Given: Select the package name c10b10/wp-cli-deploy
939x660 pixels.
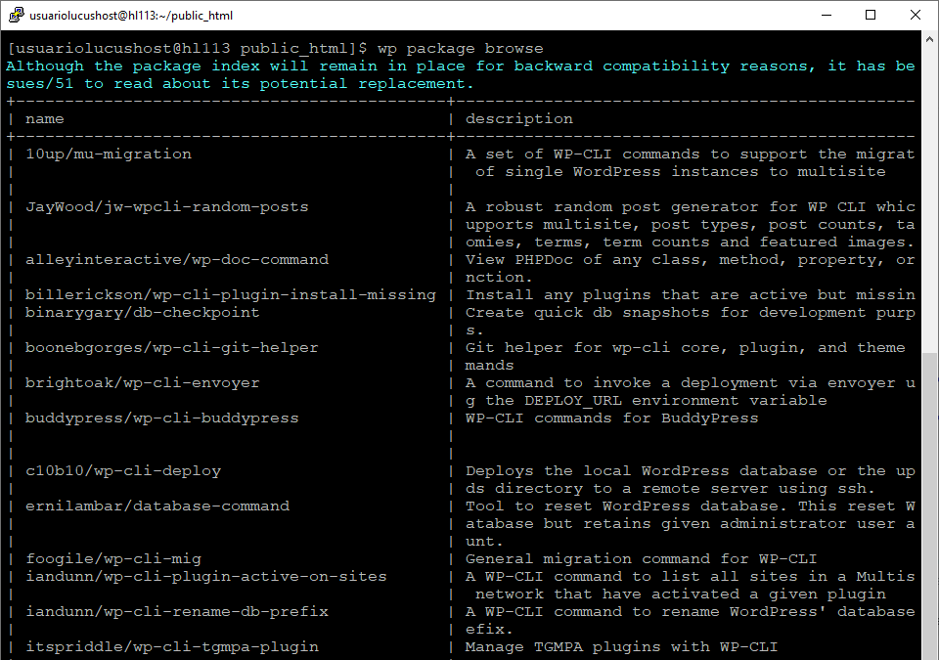Looking at the screenshot, I should pyautogui.click(x=123, y=471).
